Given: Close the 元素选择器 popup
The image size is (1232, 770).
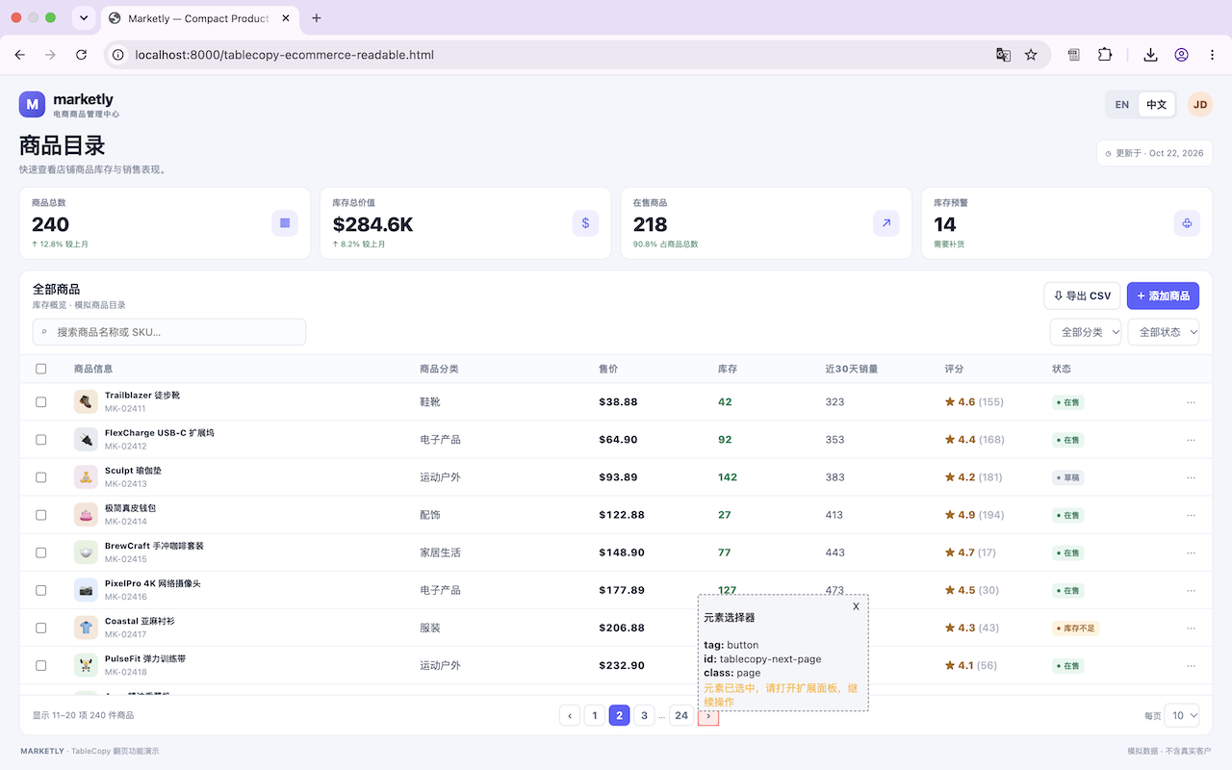Looking at the screenshot, I should coord(856,606).
